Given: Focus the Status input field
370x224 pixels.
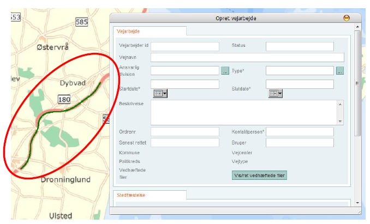Looking at the screenshot, I should click(299, 46).
